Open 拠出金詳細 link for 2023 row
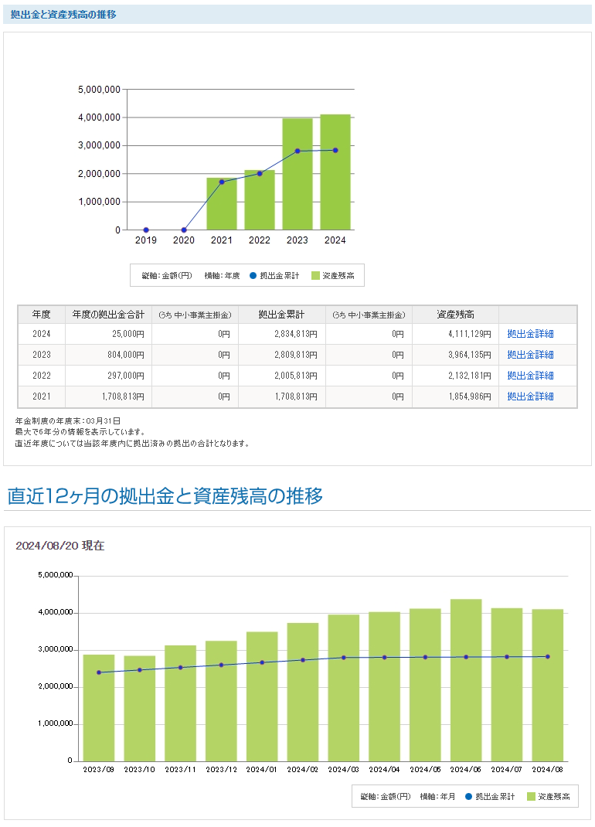The height and width of the screenshot is (827, 595). [x=530, y=355]
